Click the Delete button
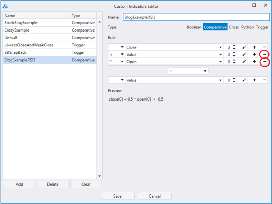Image resolution: width=272 pixels, height=204 pixels. pos(53,184)
